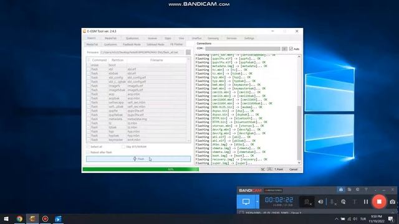
Task: Click the Flash button
Action: pos(138,159)
